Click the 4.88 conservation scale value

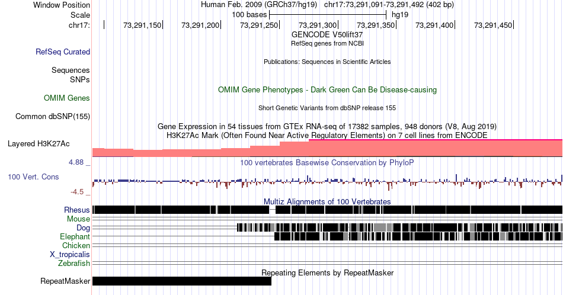coord(76,162)
